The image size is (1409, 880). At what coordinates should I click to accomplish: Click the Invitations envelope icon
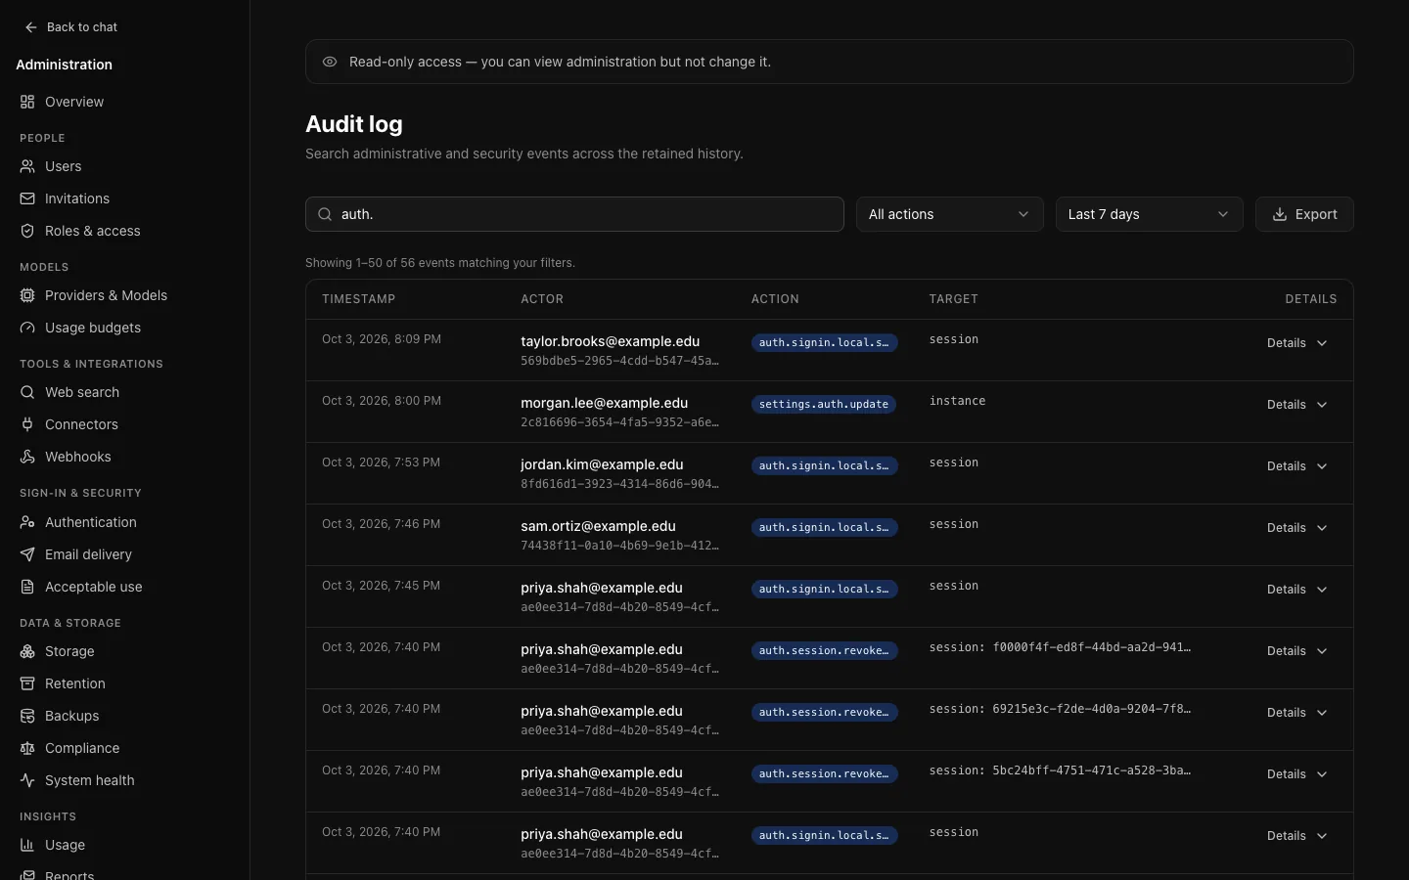27,198
